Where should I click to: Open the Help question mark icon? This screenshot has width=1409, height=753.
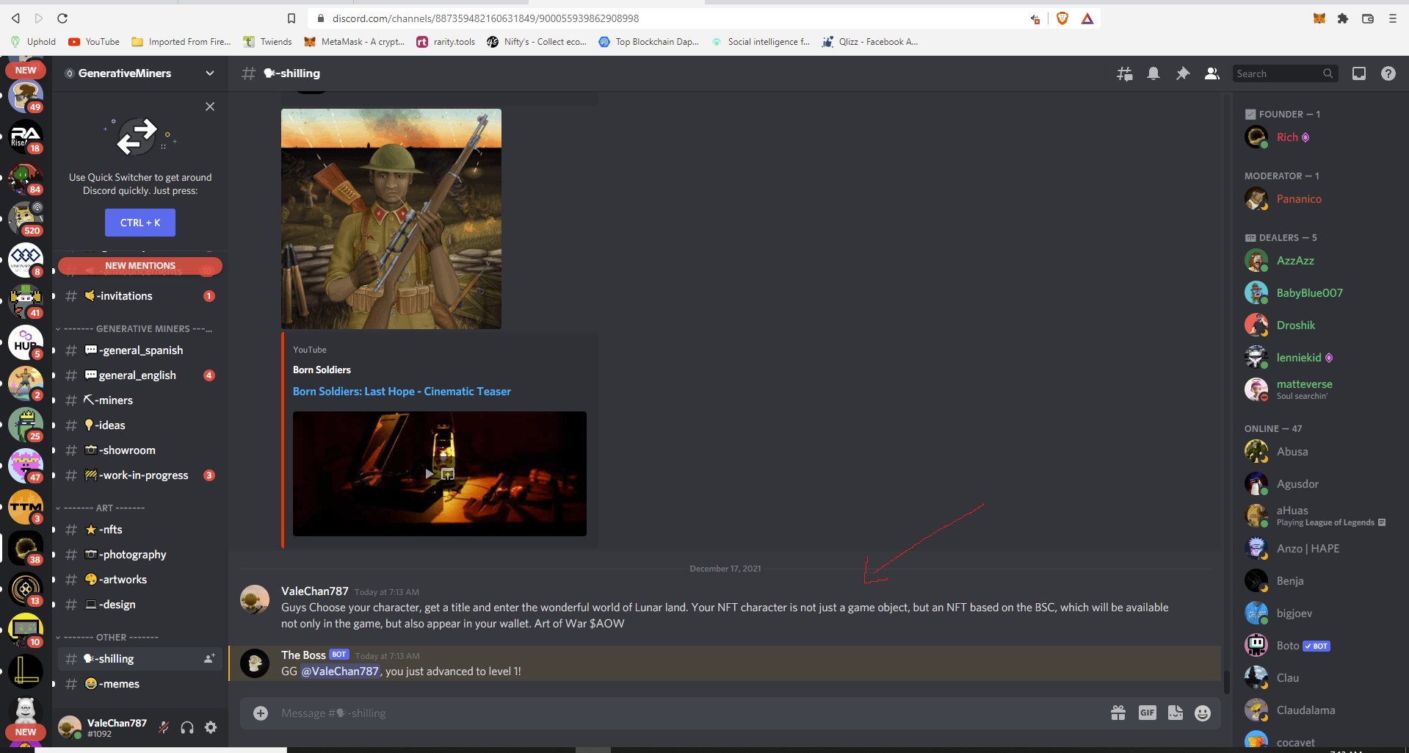[1388, 73]
